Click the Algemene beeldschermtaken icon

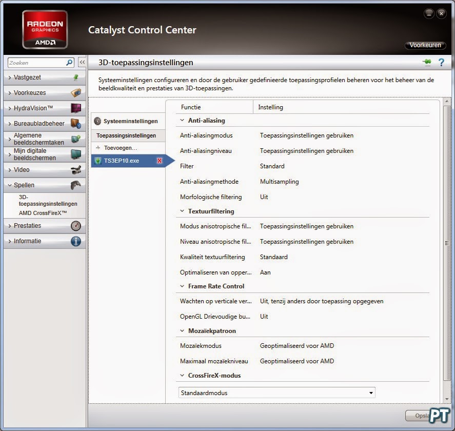pos(76,139)
